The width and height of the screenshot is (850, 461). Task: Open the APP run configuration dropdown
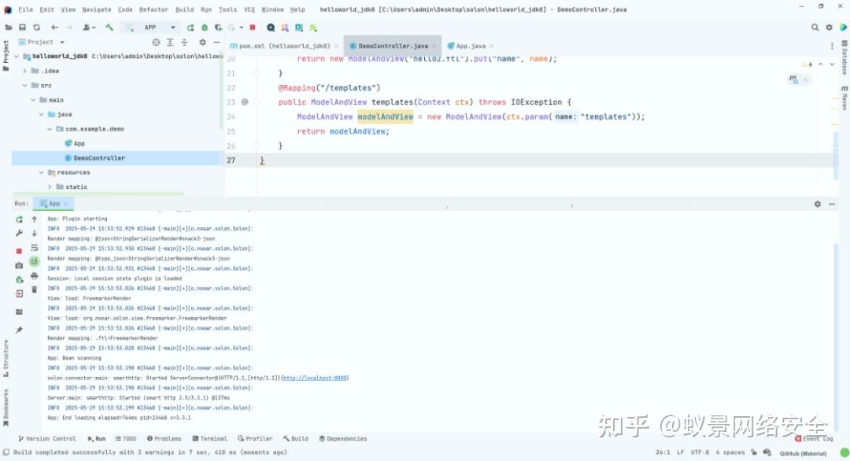click(x=173, y=28)
